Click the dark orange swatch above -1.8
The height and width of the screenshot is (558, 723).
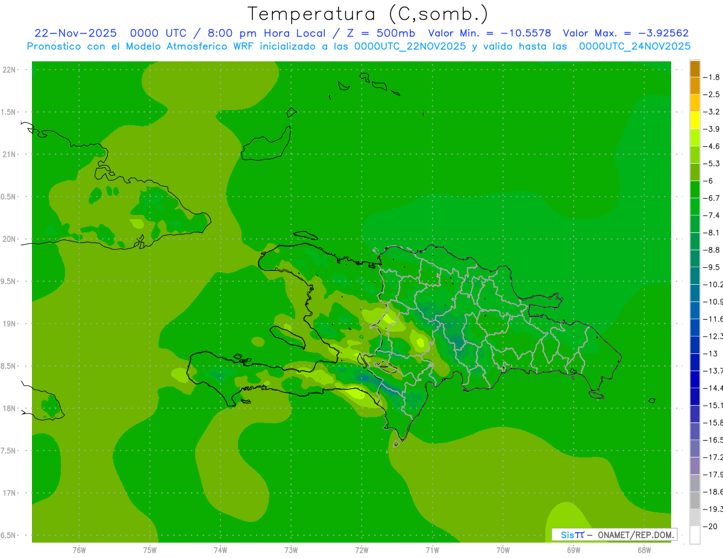pyautogui.click(x=695, y=69)
